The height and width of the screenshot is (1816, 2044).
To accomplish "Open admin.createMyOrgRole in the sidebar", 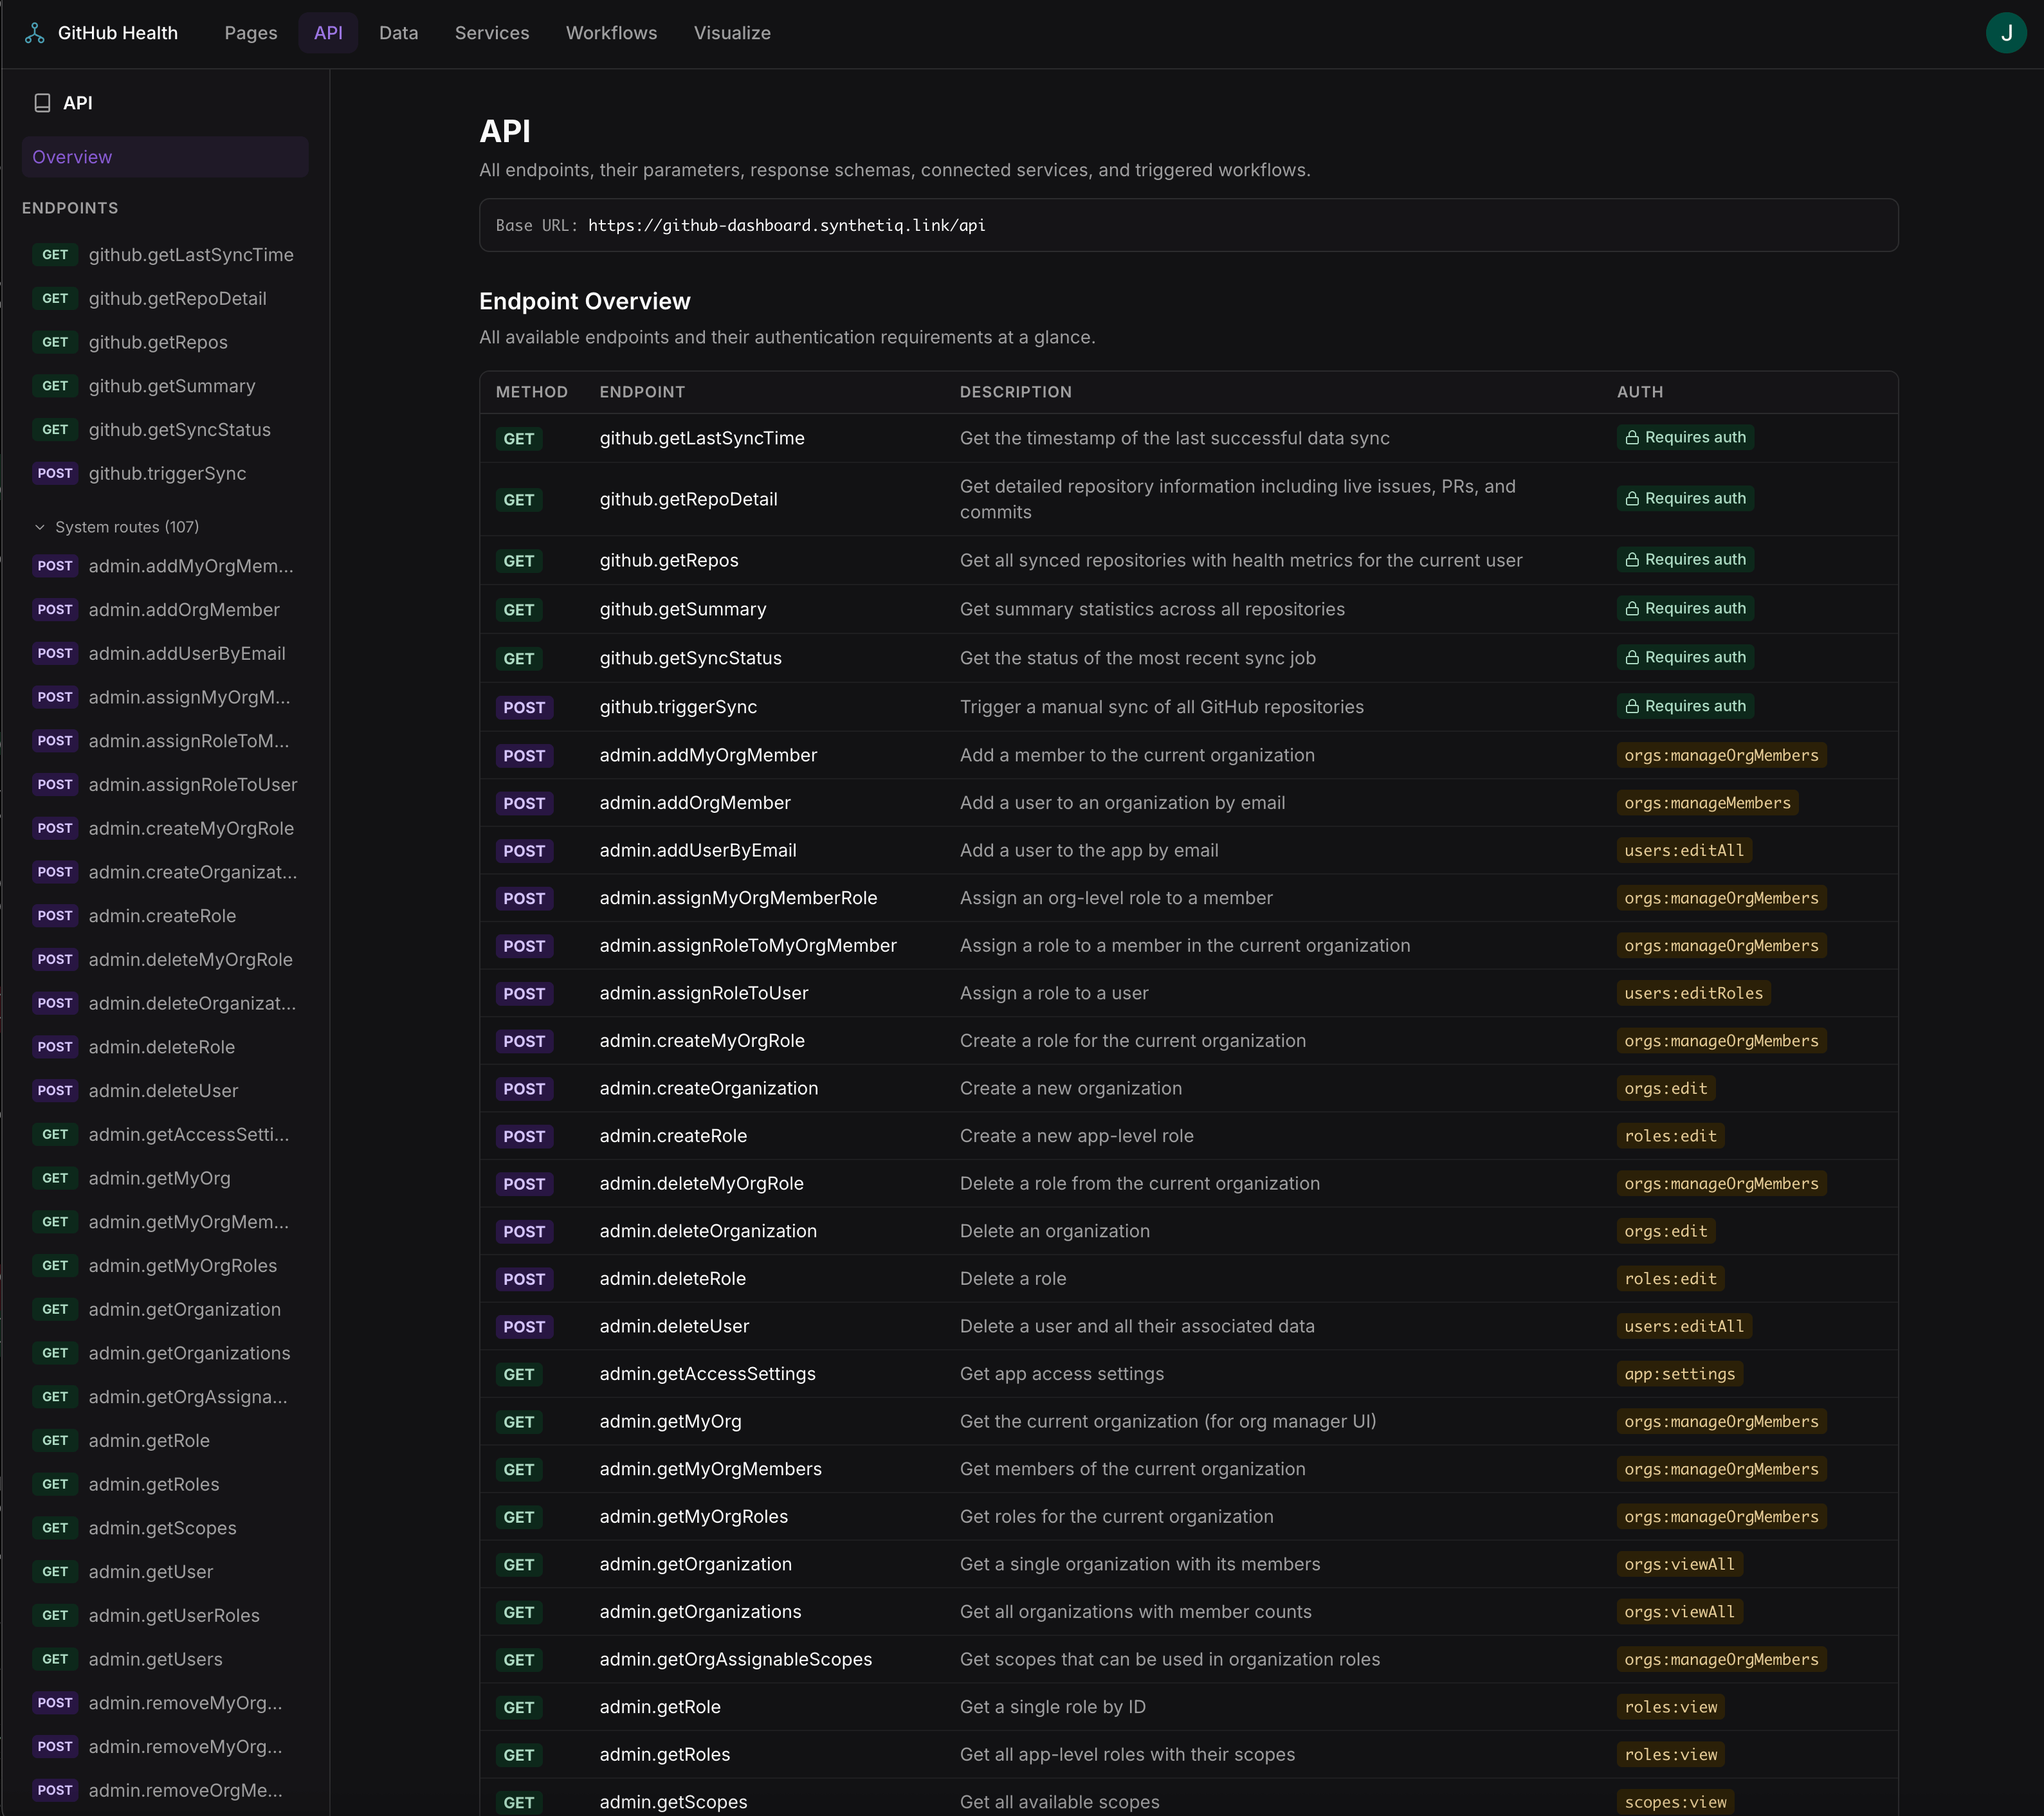I will (x=165, y=829).
